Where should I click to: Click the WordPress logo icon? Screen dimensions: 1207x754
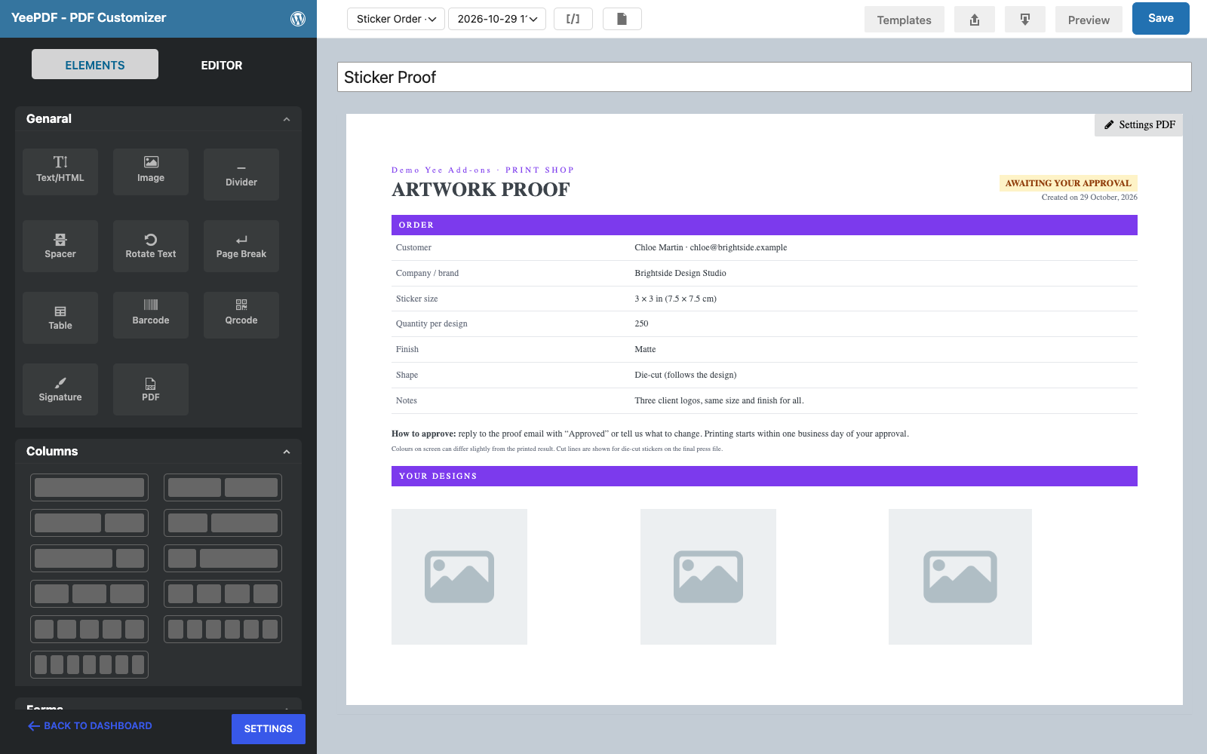[298, 18]
